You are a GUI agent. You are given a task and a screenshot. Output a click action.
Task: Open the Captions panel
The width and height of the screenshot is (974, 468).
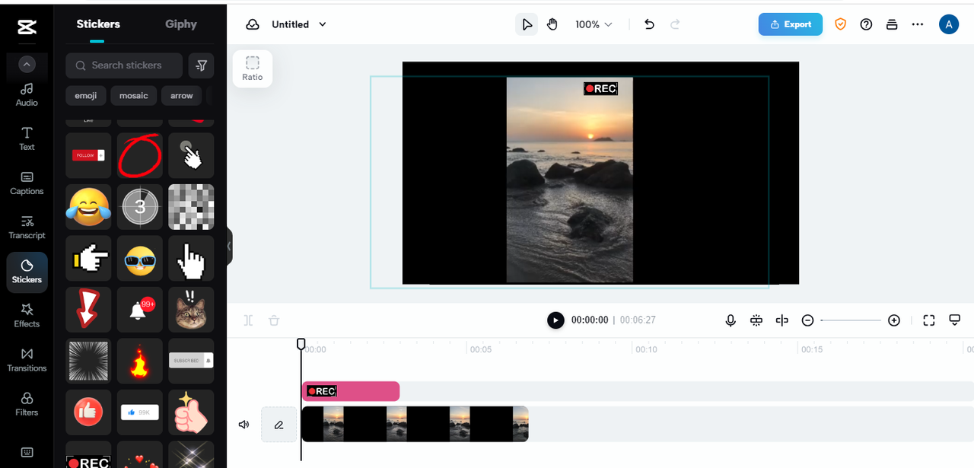(x=27, y=183)
